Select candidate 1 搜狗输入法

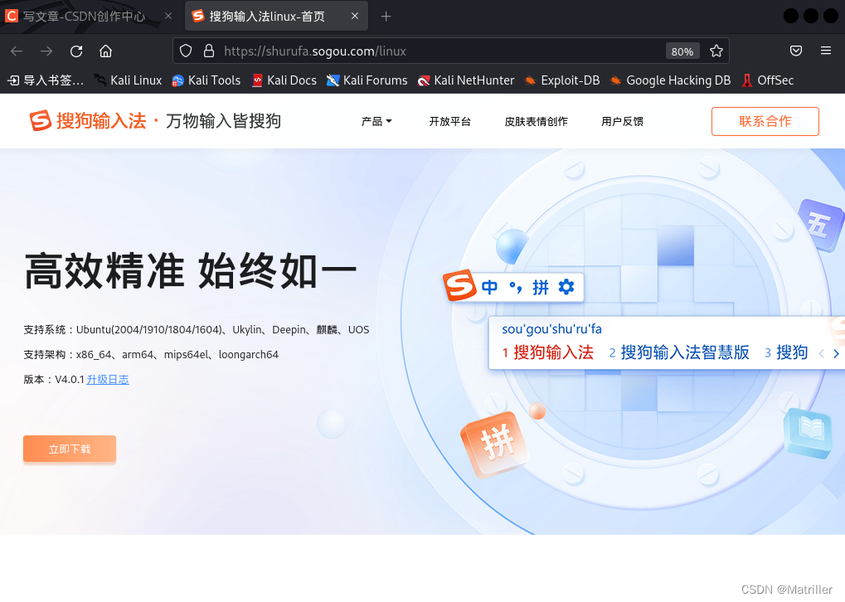[548, 352]
